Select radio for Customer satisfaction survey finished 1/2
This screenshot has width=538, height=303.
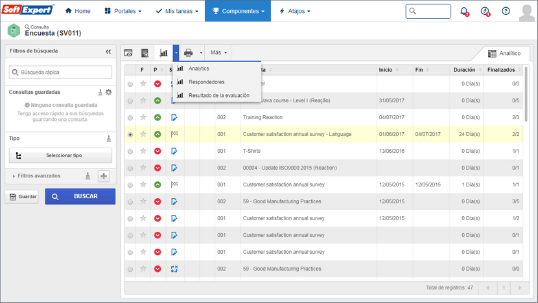(130, 219)
